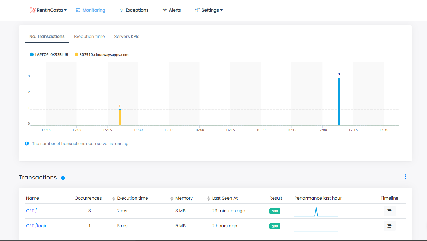Screen dimensions: 427x241
Task: Click the info icon under the transactions chart
Action: [27, 143]
